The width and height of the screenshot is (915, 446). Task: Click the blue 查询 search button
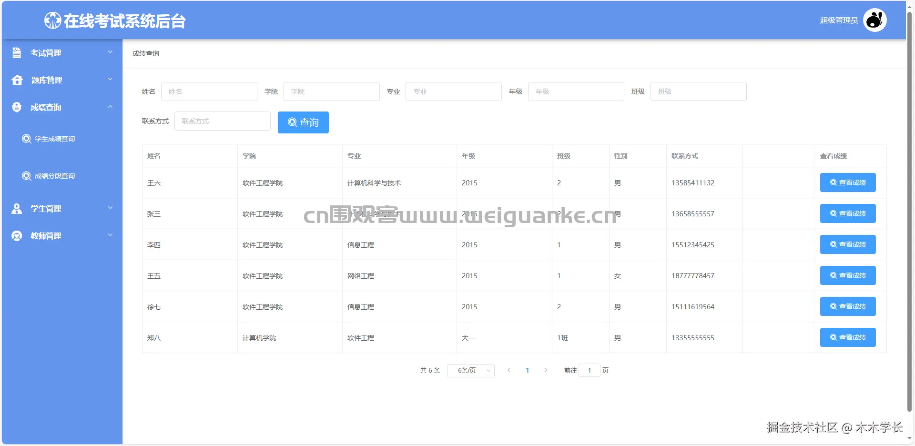coord(303,122)
